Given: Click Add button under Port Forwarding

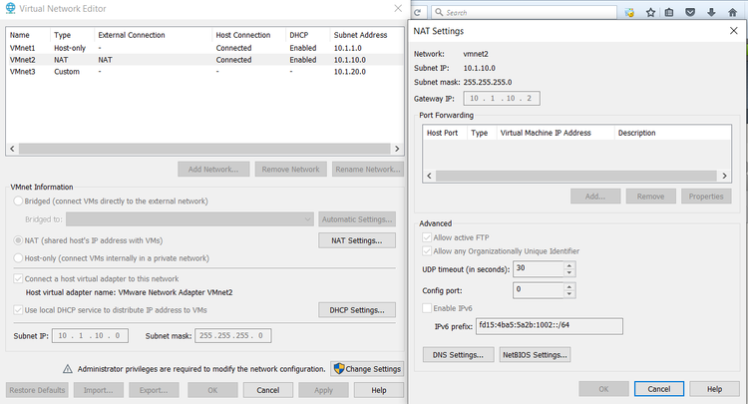Looking at the screenshot, I should point(595,197).
